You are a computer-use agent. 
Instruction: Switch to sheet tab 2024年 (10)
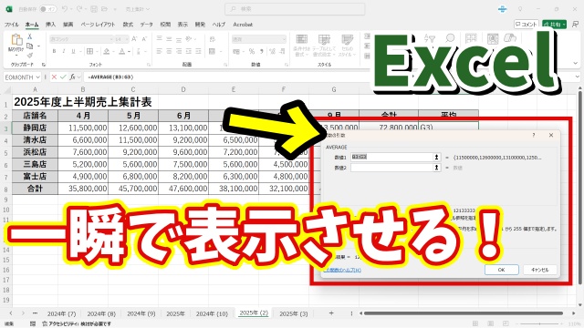click(212, 313)
